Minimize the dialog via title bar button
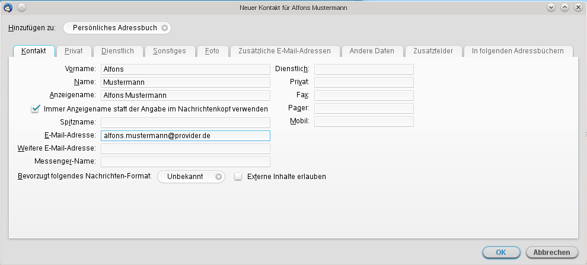 point(551,7)
